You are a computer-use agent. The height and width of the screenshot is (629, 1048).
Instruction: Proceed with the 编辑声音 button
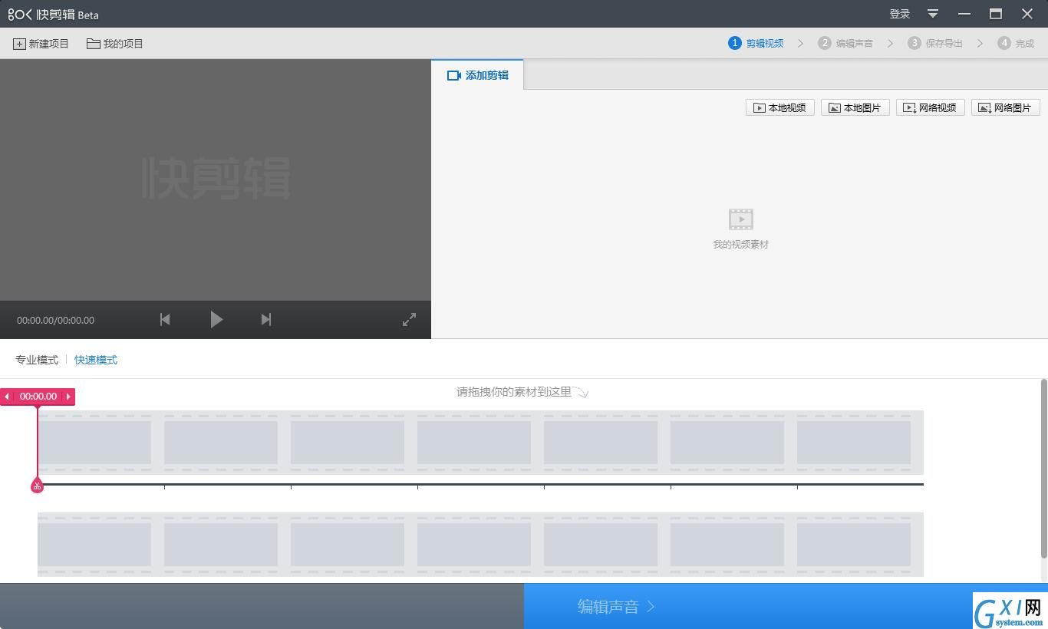(617, 606)
